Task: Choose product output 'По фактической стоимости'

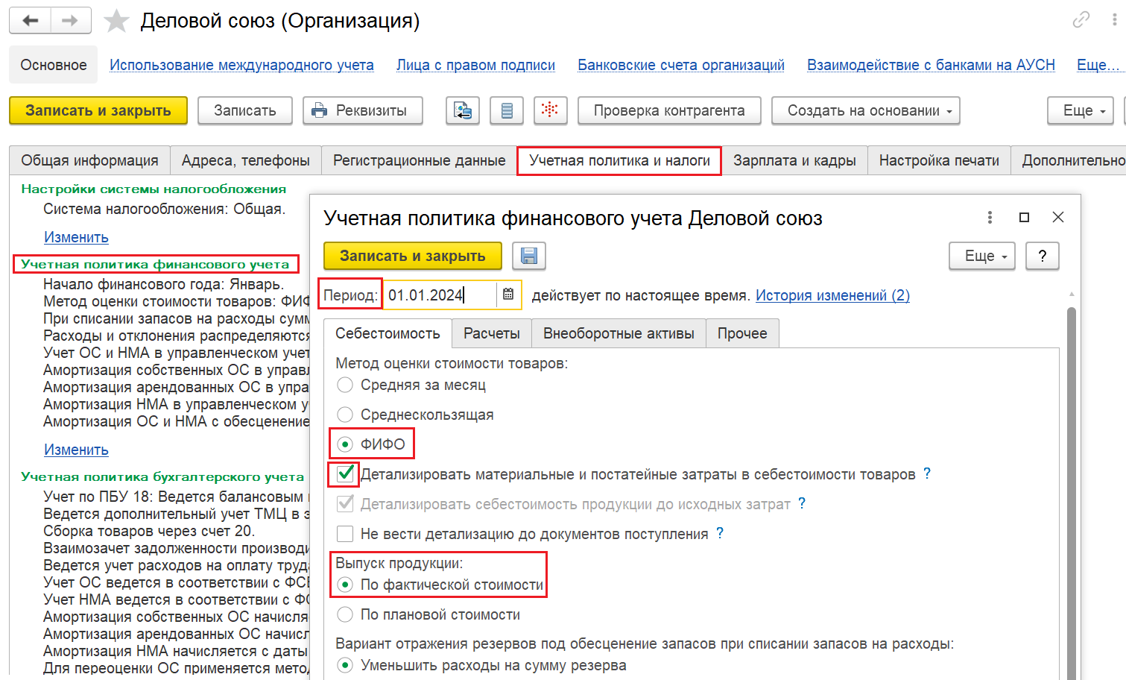Action: 345,585
